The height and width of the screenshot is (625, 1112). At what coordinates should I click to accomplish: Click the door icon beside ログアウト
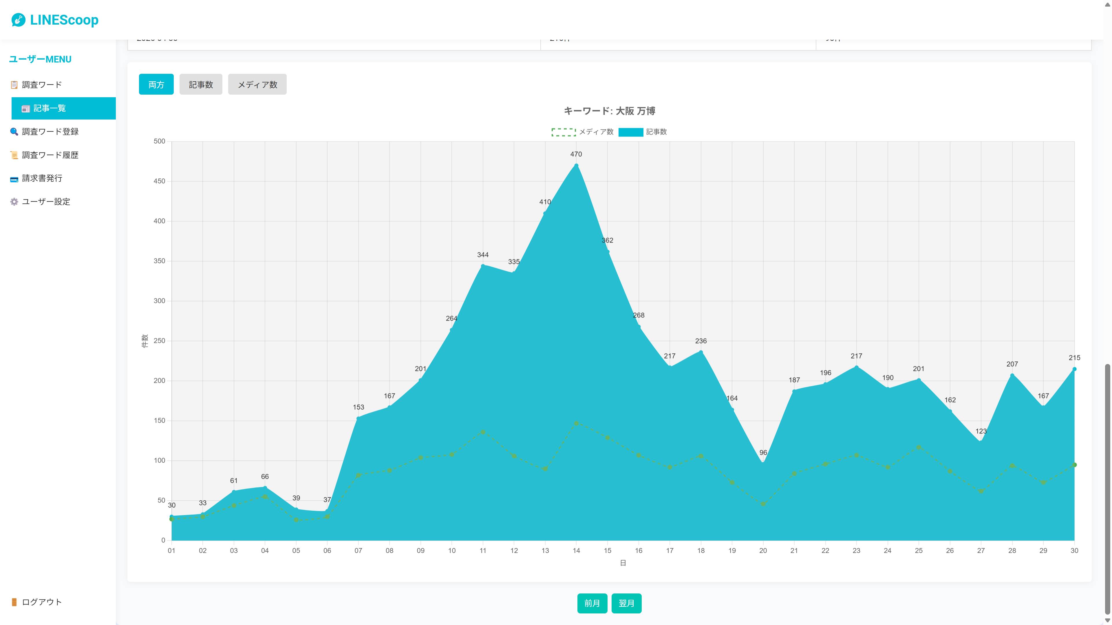coord(14,602)
